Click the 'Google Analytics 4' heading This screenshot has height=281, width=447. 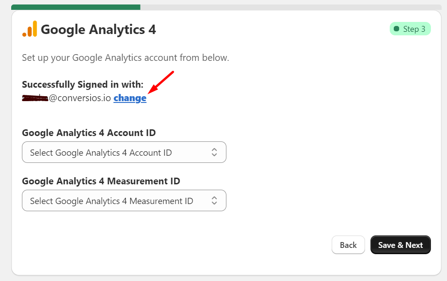click(98, 30)
